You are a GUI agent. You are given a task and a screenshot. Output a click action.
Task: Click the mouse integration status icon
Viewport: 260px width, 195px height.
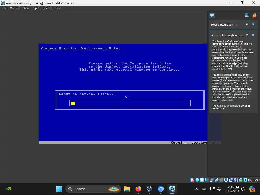click(241, 180)
